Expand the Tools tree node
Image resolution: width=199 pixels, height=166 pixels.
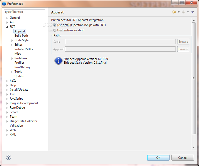pyautogui.click(x=12, y=72)
